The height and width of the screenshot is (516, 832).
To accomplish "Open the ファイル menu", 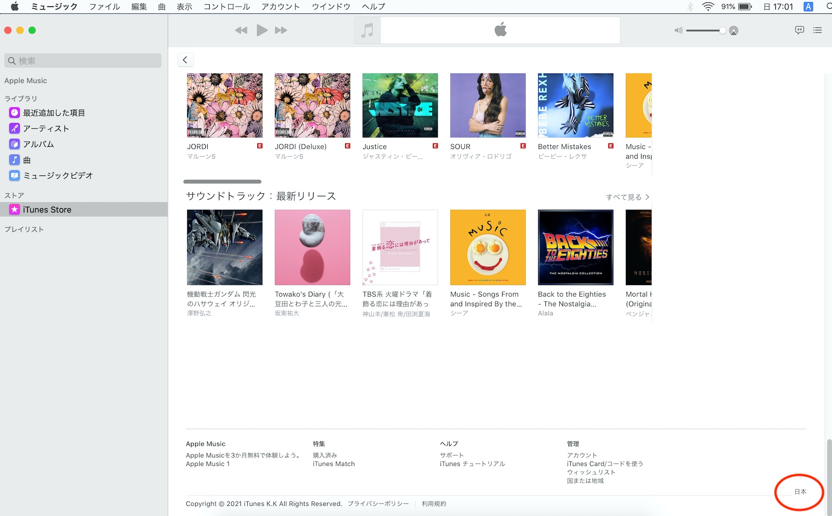I will pyautogui.click(x=104, y=7).
